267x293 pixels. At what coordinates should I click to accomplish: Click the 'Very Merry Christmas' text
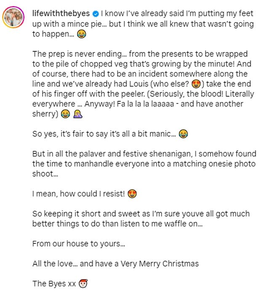coord(160,264)
